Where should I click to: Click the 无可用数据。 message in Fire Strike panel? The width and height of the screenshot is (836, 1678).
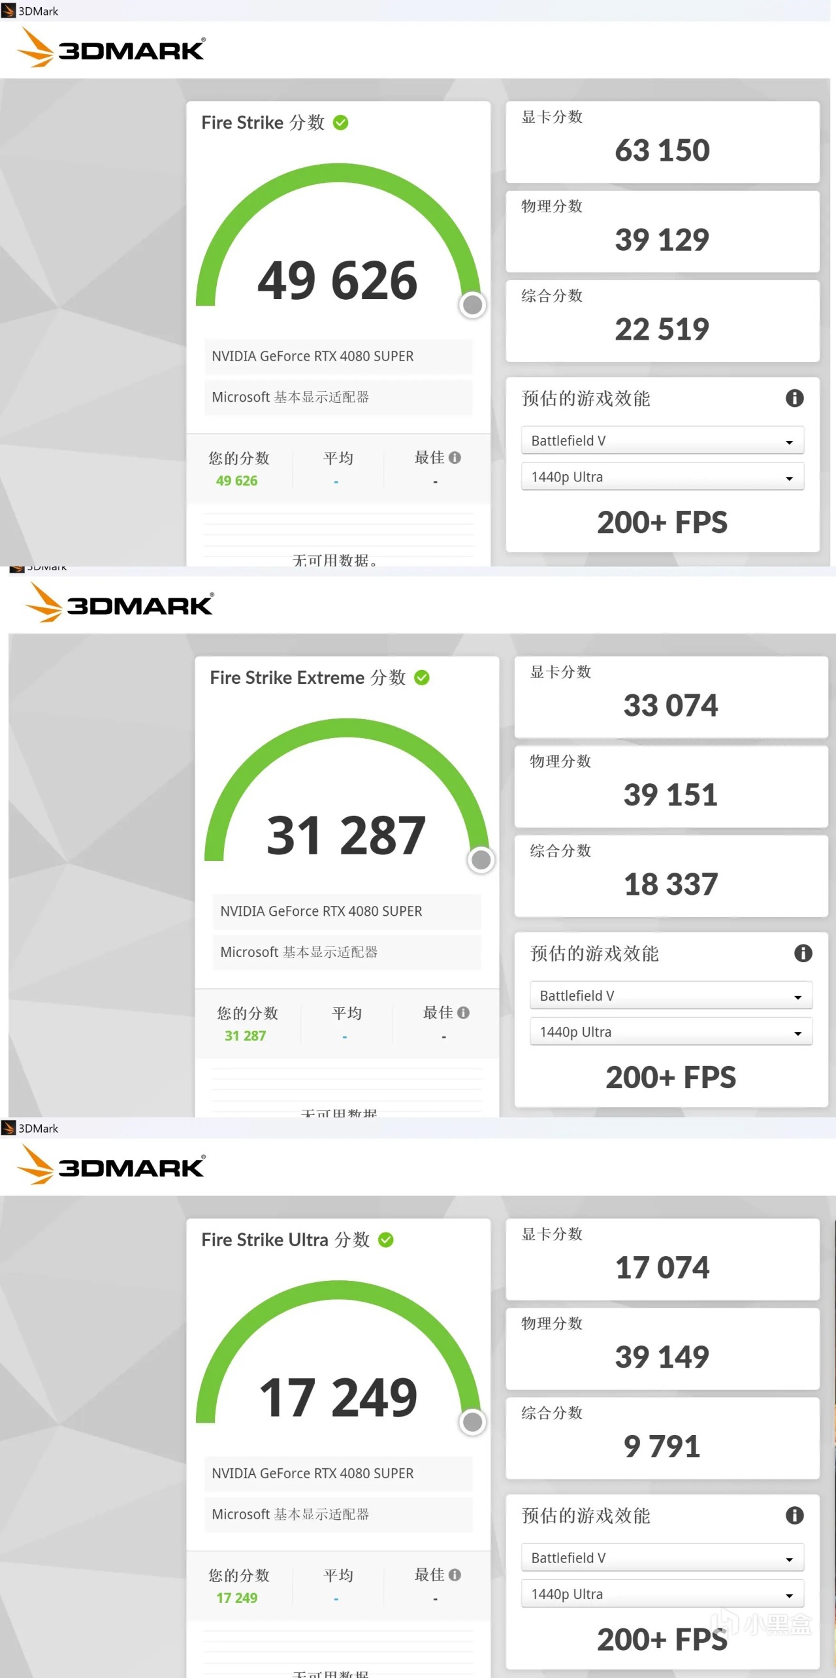334,560
